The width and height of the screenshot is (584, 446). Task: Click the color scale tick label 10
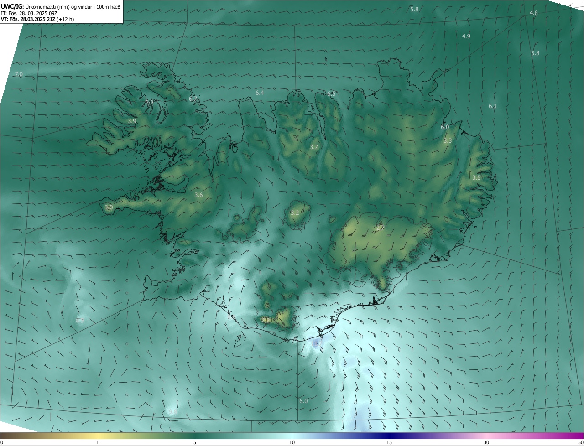pos(292,442)
